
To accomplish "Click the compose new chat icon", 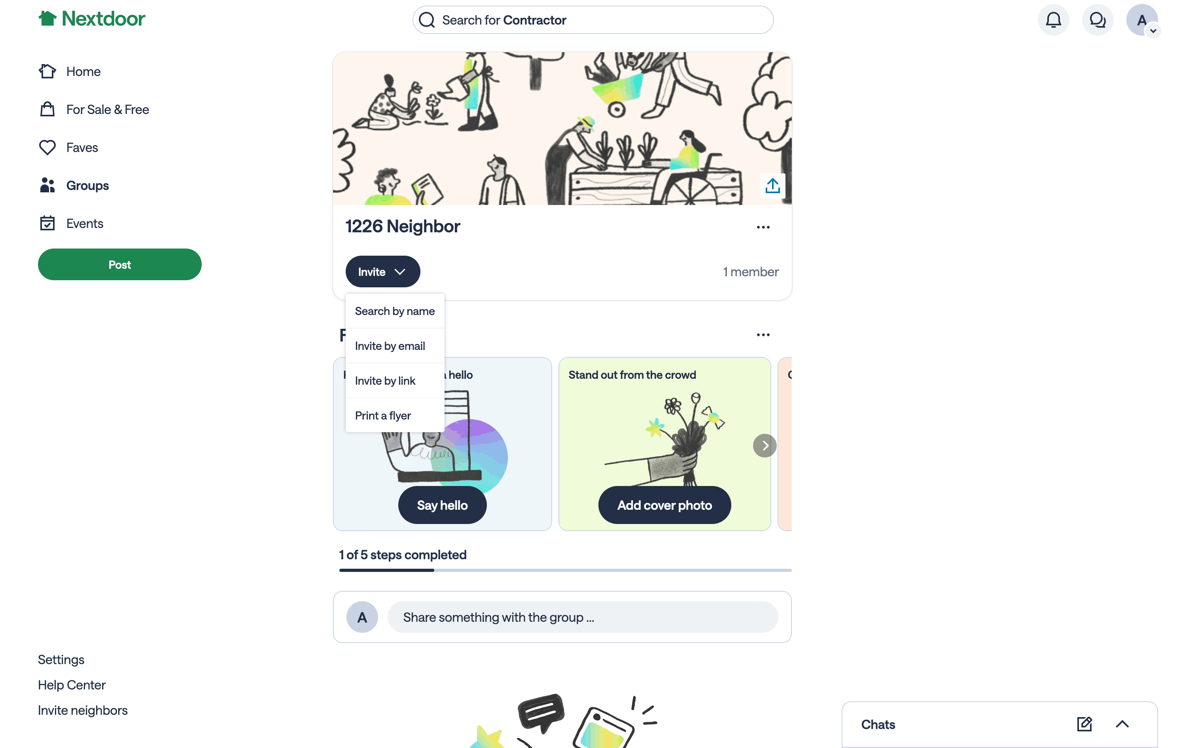I will pyautogui.click(x=1084, y=724).
